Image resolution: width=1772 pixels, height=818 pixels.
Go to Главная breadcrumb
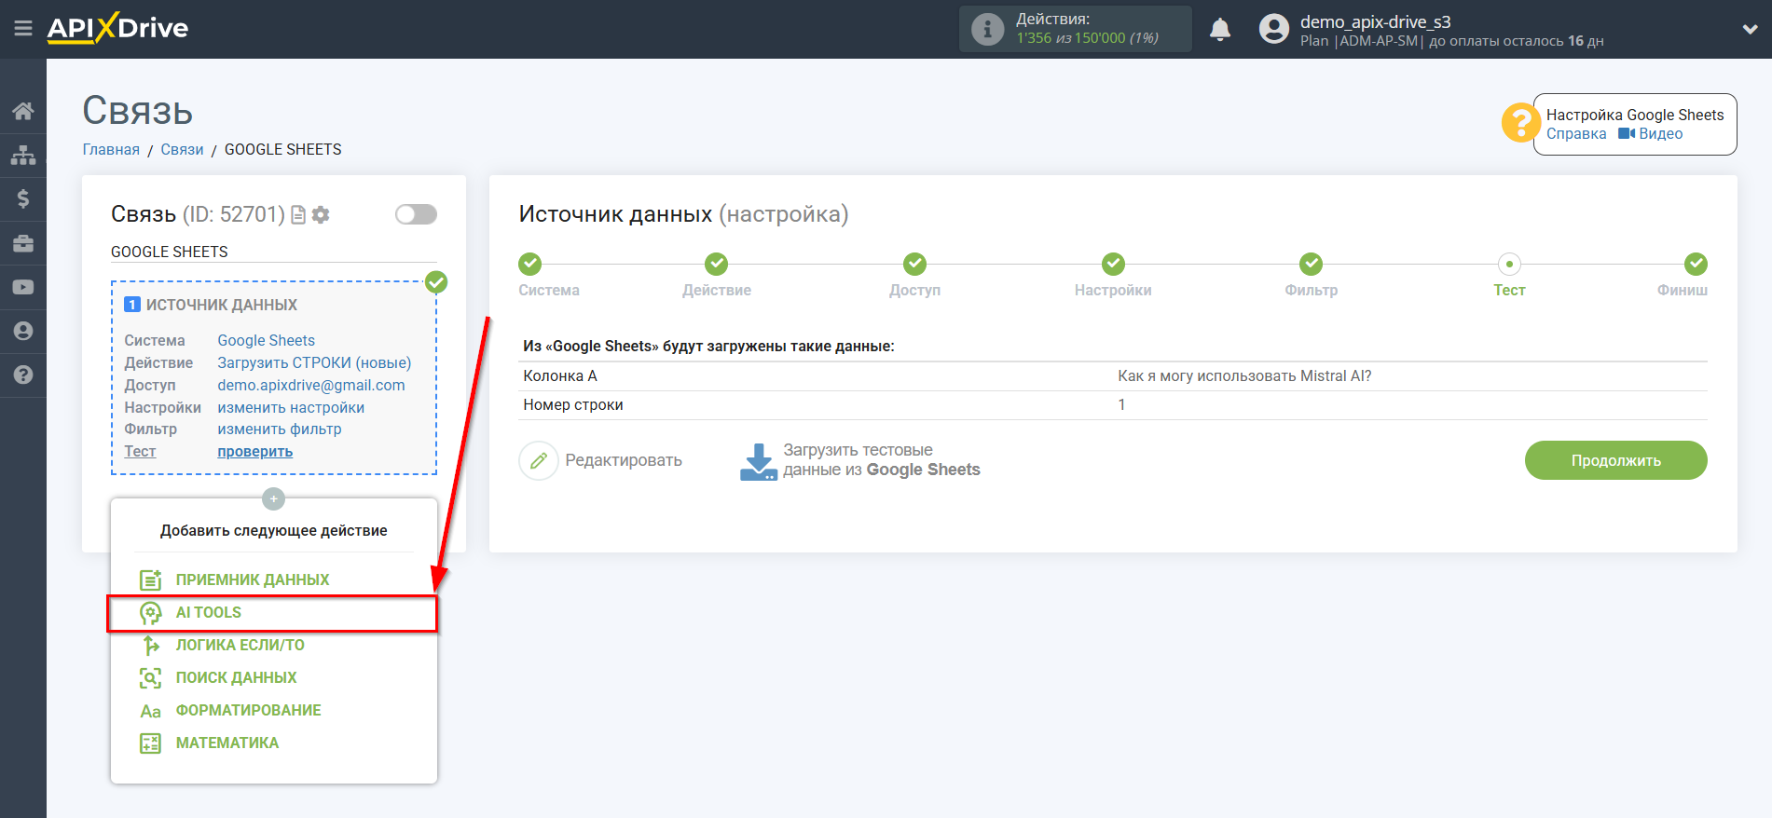pyautogui.click(x=111, y=149)
